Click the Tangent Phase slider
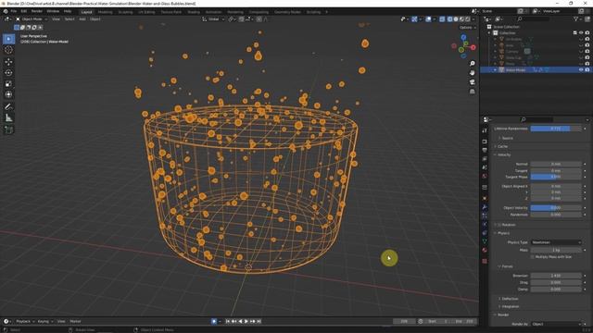The width and height of the screenshot is (593, 333). click(556, 177)
